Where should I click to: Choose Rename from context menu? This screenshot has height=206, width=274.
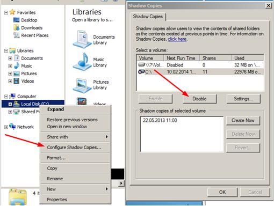click(x=75, y=179)
